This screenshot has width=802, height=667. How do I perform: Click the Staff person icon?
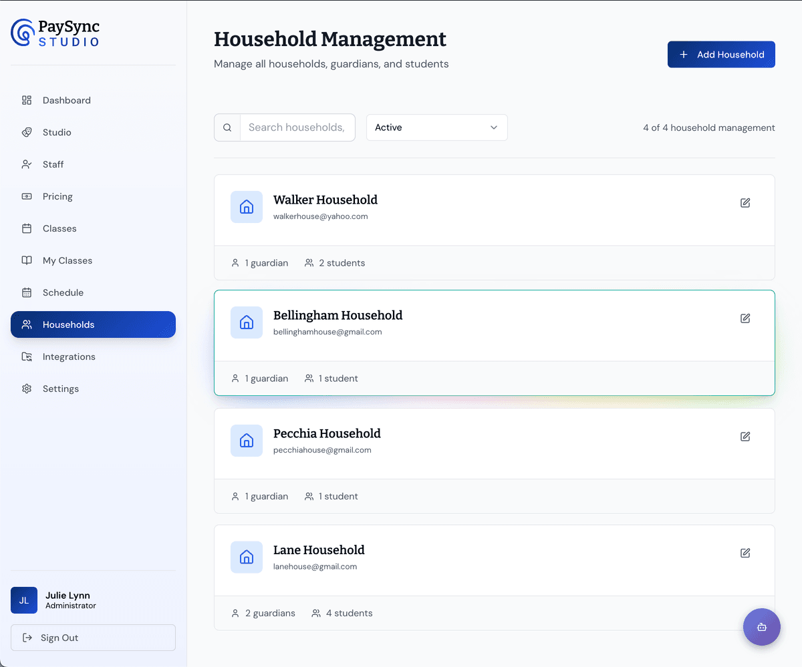click(x=27, y=164)
